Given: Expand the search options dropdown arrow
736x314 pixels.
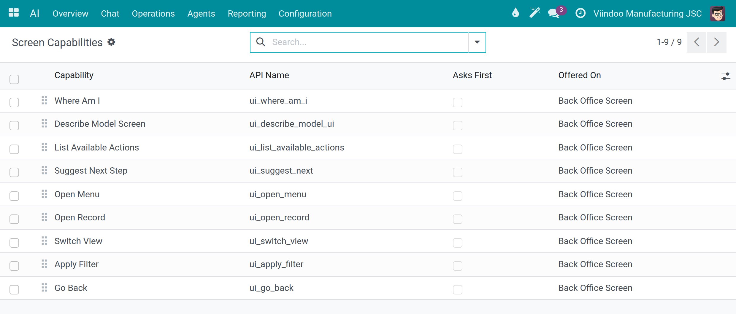Looking at the screenshot, I should [x=477, y=42].
